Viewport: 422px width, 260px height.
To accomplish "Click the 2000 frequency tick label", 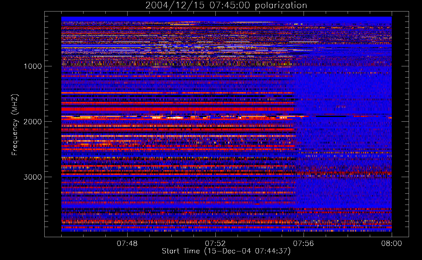I will click(x=33, y=122).
